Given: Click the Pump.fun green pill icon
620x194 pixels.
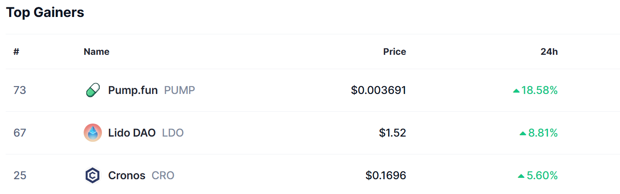Looking at the screenshot, I should 92,90.
